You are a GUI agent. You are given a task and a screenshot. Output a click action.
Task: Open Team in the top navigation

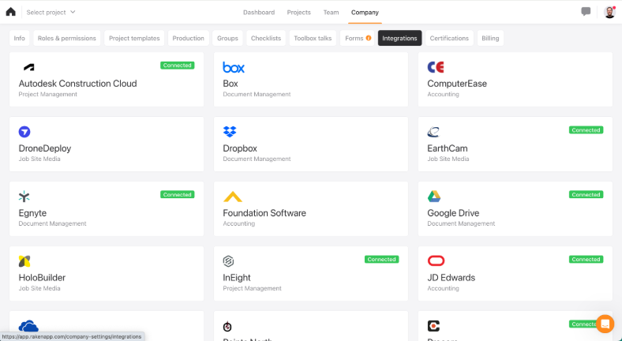pos(331,12)
